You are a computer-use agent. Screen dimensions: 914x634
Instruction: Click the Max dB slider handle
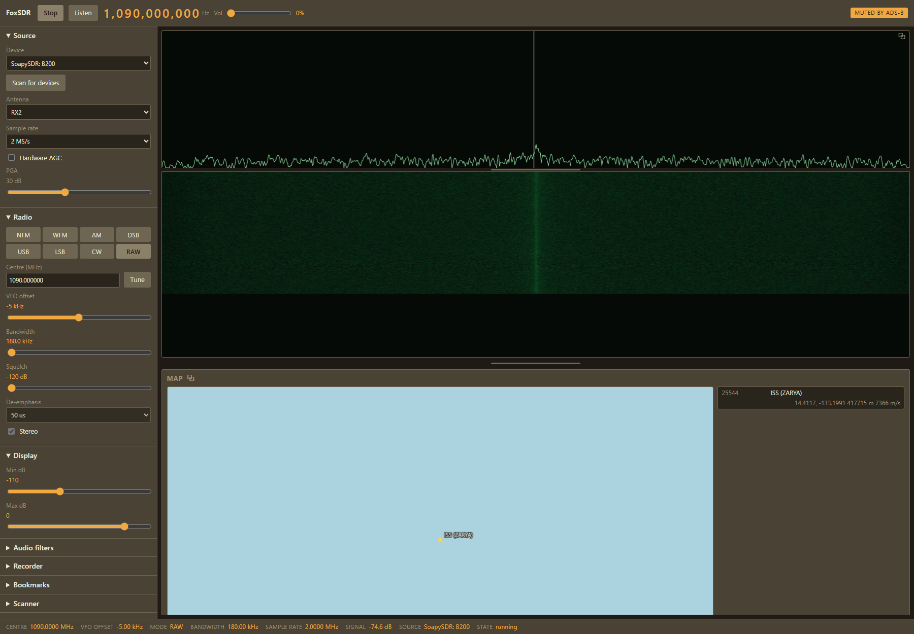pyautogui.click(x=124, y=526)
